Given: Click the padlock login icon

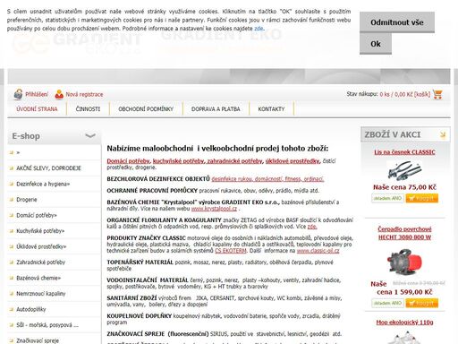Looking at the screenshot, I should pyautogui.click(x=18, y=94).
